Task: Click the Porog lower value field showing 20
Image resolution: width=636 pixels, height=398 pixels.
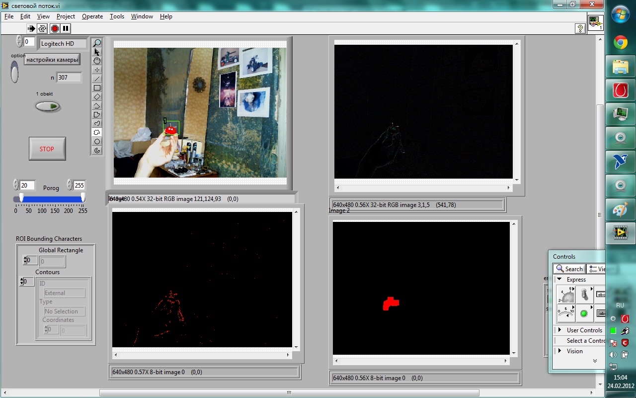Action: [27, 186]
